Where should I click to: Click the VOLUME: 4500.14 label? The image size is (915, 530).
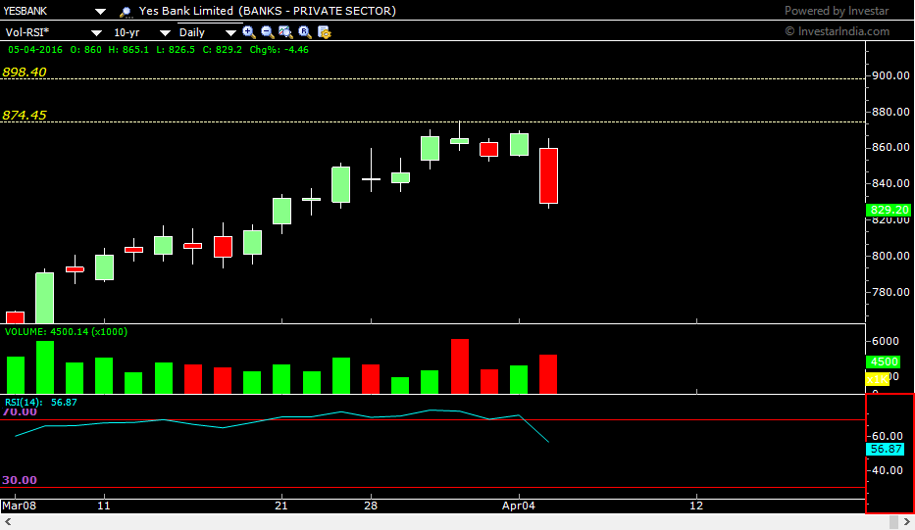click(66, 332)
